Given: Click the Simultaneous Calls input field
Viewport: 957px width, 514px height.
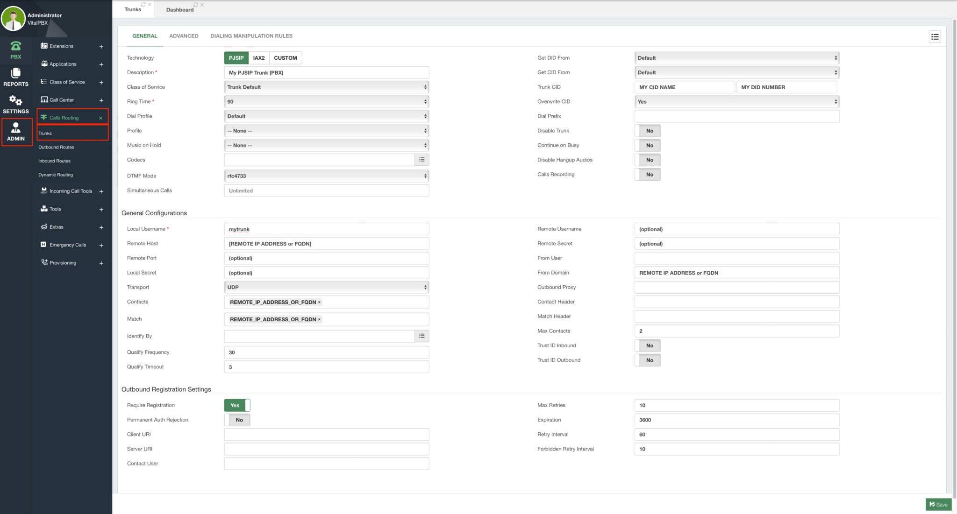Looking at the screenshot, I should click(326, 190).
